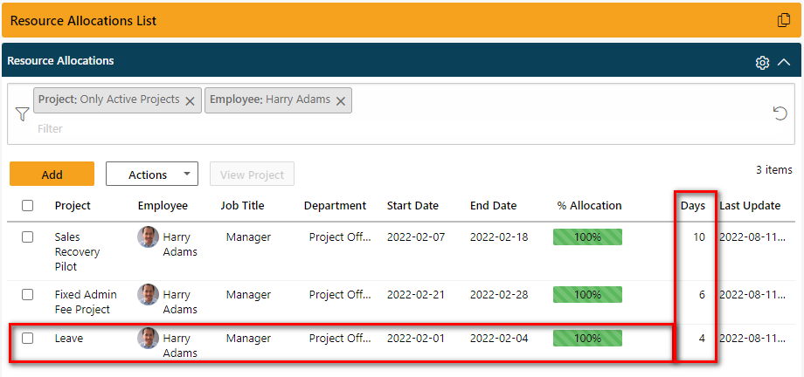
Task: Click the 100% allocation bar for Leave
Action: point(587,338)
